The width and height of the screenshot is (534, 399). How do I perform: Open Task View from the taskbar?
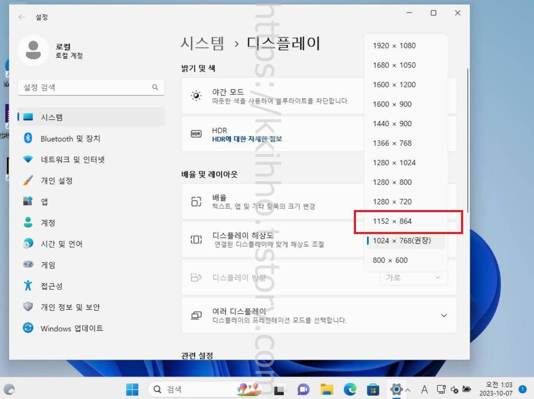click(279, 389)
